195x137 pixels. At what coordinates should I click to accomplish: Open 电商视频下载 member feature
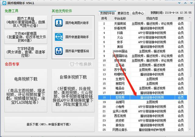pos(26,91)
